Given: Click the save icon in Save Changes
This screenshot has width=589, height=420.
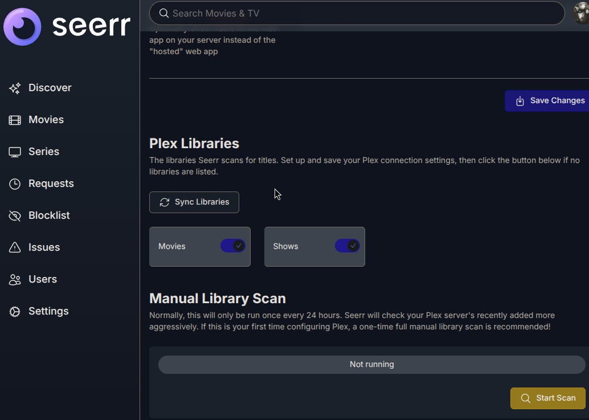Looking at the screenshot, I should click(x=520, y=101).
